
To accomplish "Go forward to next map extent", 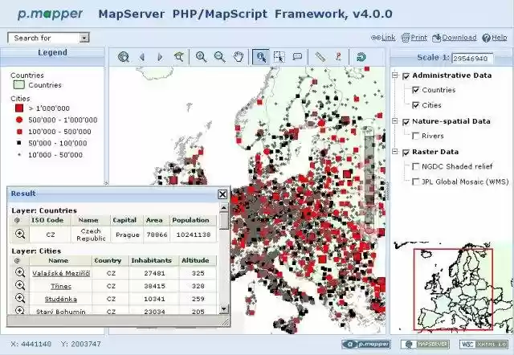I will [x=160, y=57].
